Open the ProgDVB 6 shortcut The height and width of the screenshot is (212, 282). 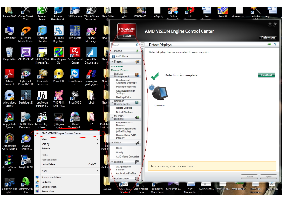click(75, 98)
